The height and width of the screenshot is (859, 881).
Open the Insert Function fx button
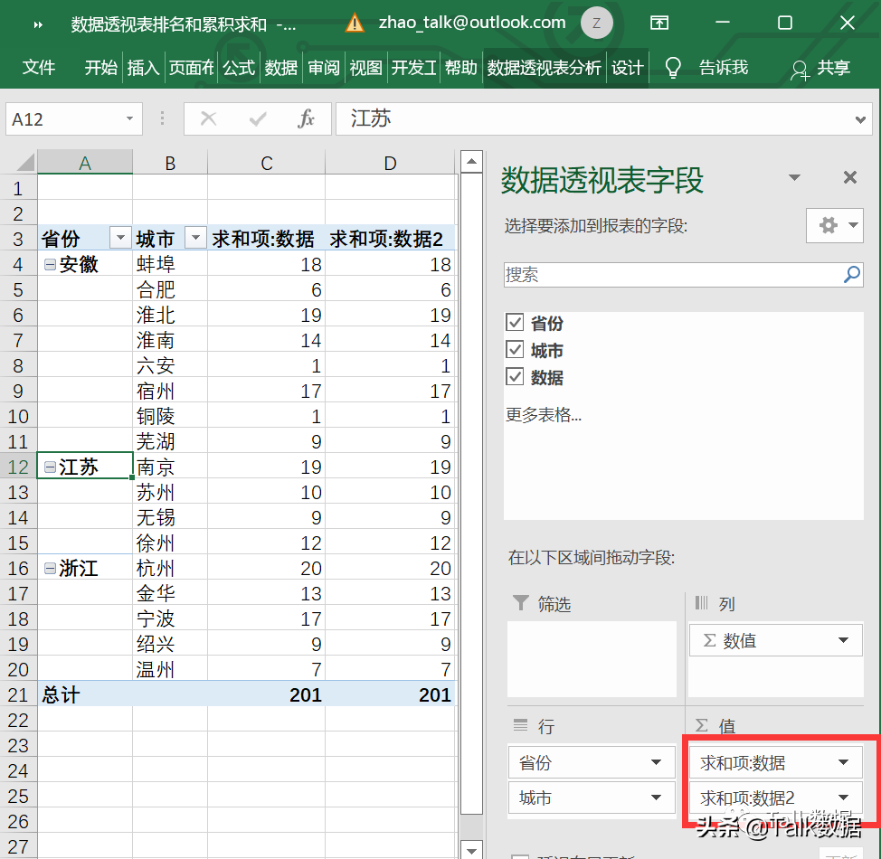pos(306,118)
